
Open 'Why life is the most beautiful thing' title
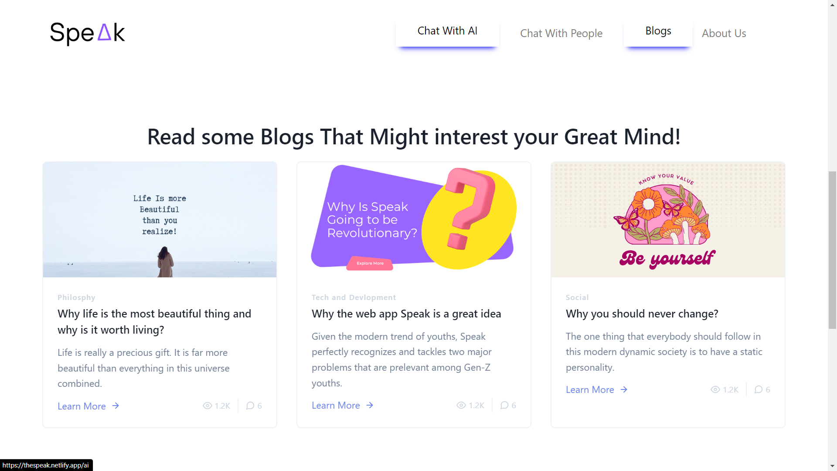click(154, 322)
